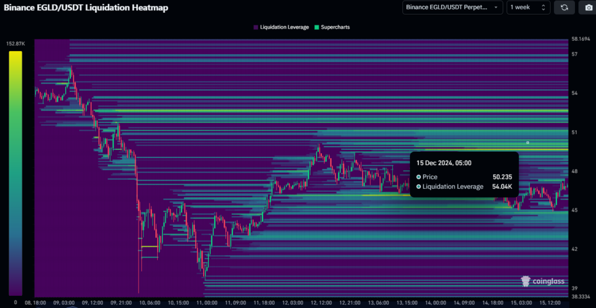Click the Binance EGLD/USDT Liquidation Heatmap title
This screenshot has height=308, width=596.
pos(86,8)
